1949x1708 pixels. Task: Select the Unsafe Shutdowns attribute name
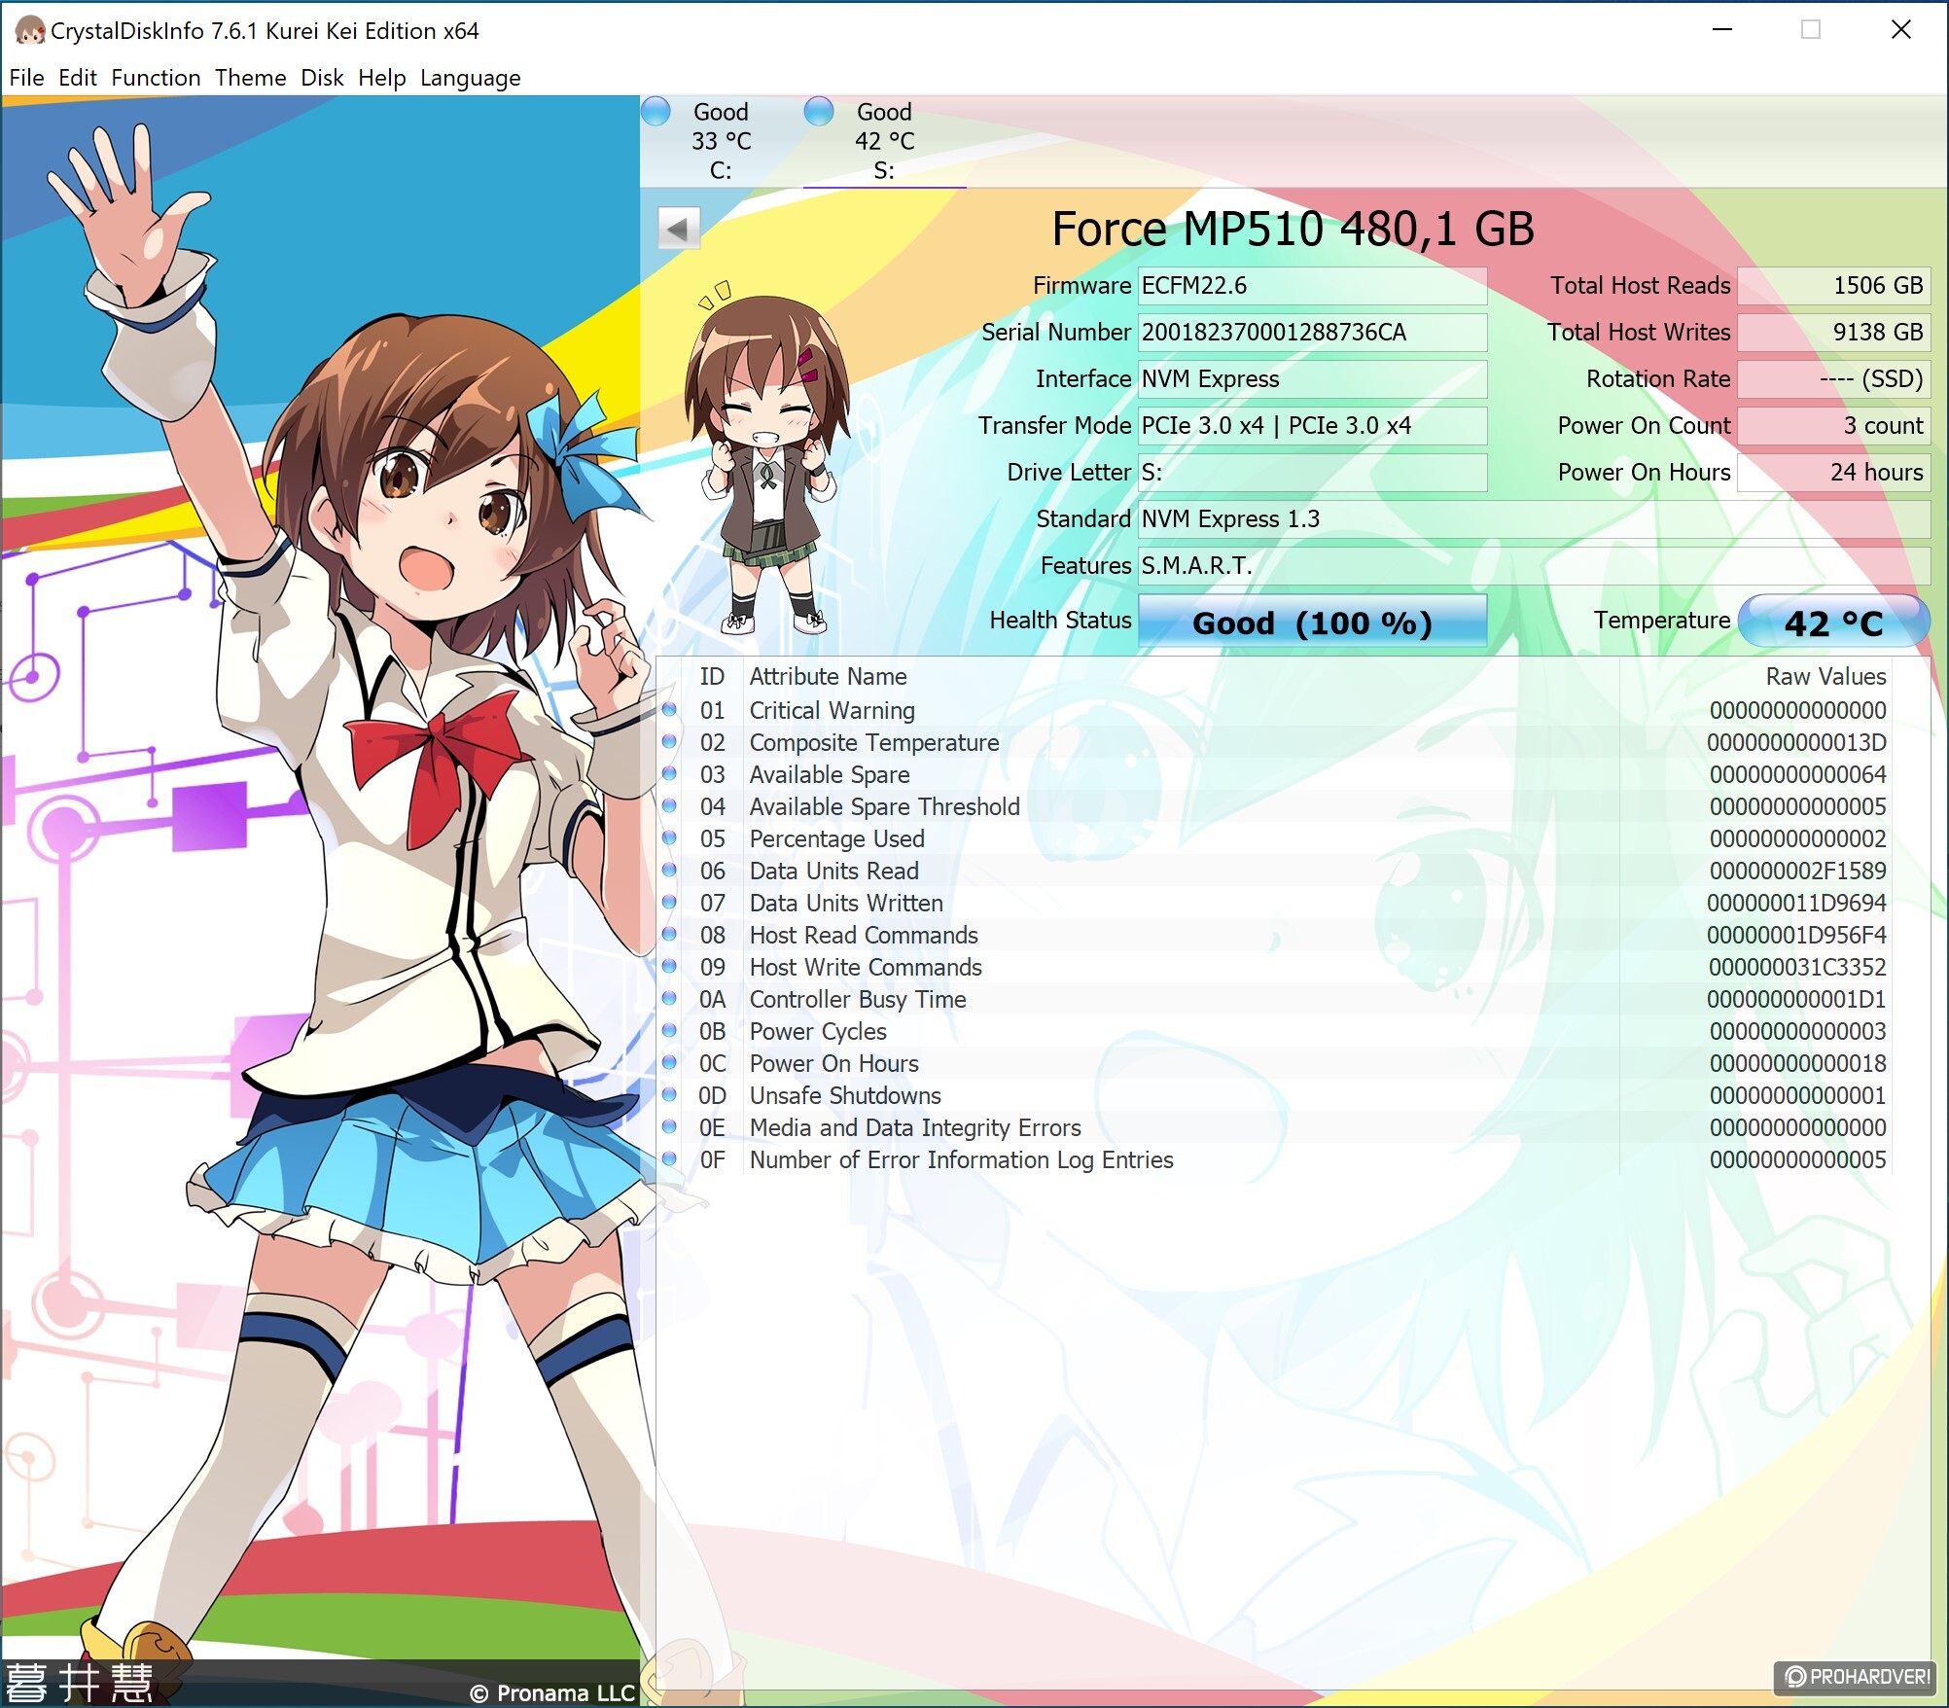[x=845, y=1095]
